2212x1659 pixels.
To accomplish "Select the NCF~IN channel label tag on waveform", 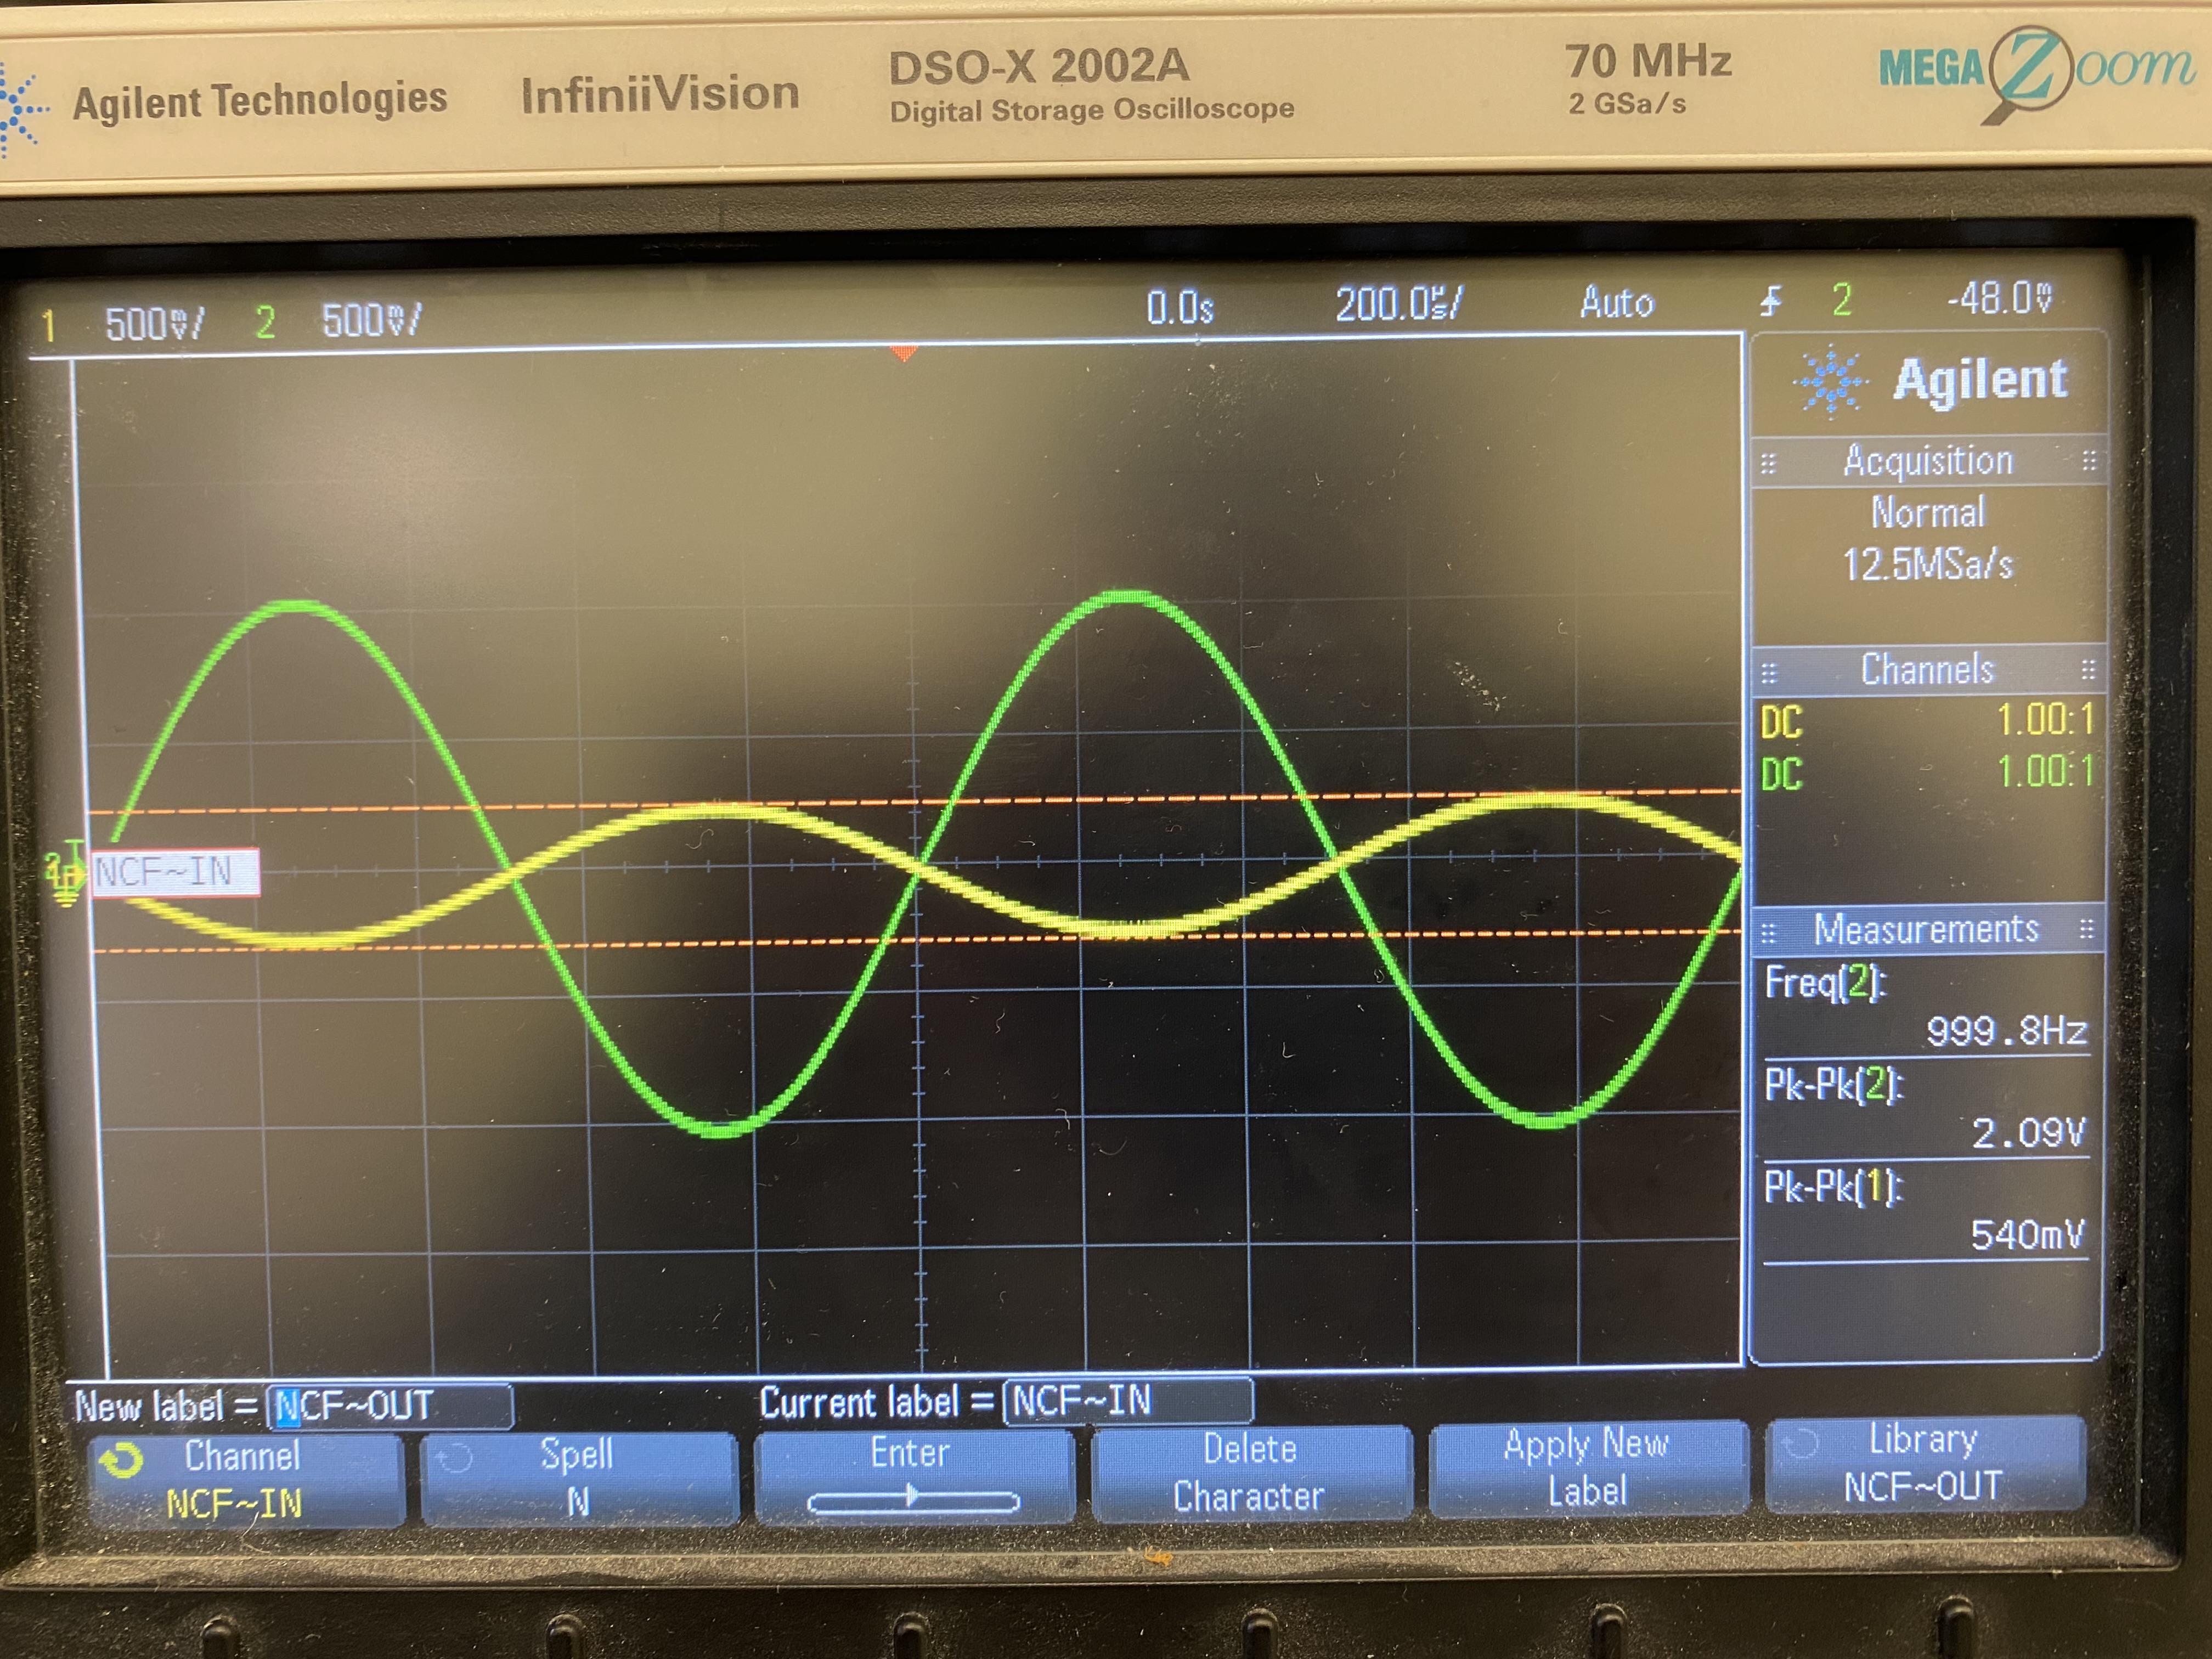I will tap(175, 873).
